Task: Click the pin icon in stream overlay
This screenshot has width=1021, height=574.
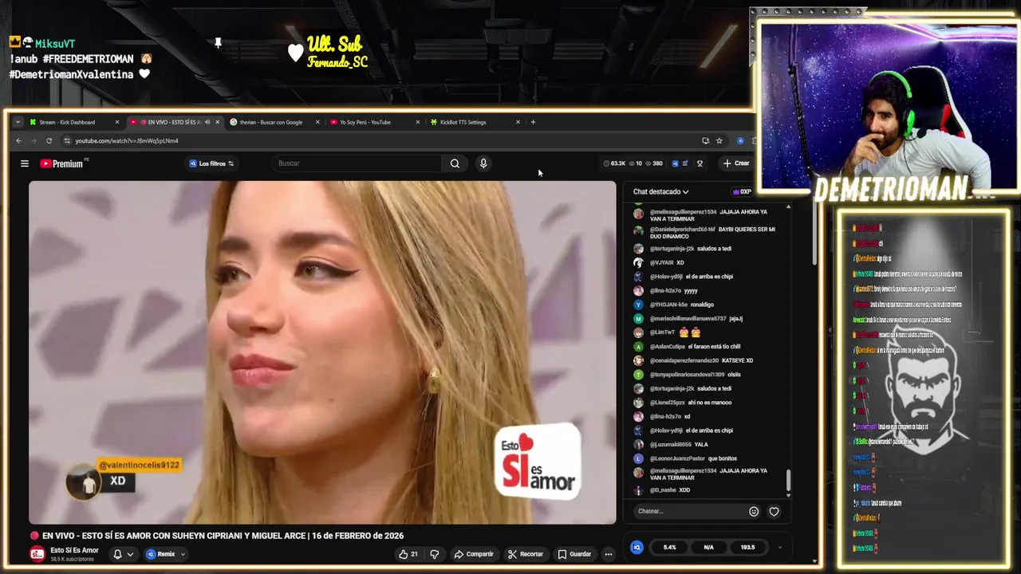Action: coord(218,43)
